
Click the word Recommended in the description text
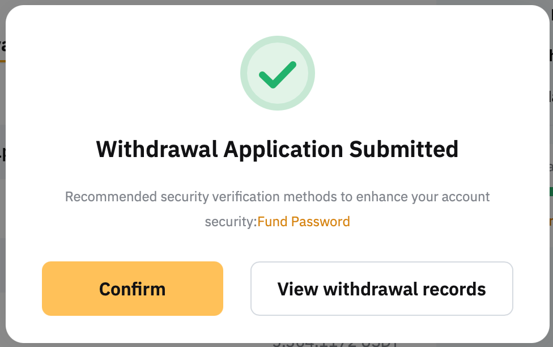tap(103, 197)
